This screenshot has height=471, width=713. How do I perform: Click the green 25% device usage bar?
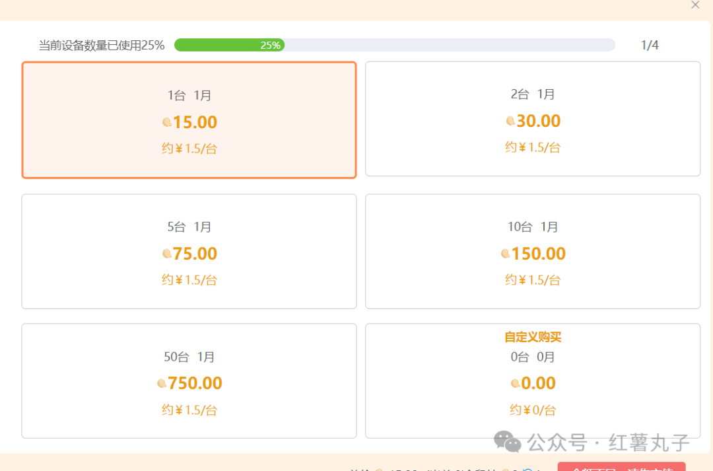(230, 45)
